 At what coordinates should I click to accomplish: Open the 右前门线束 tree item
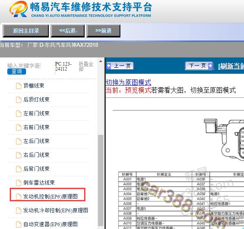pyautogui.click(x=37, y=127)
